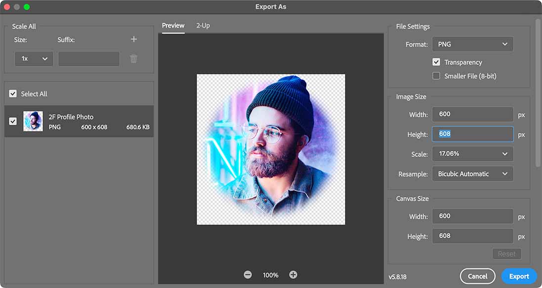The height and width of the screenshot is (288, 542).
Task: Add a new scale size with the plus icon
Action: point(133,39)
